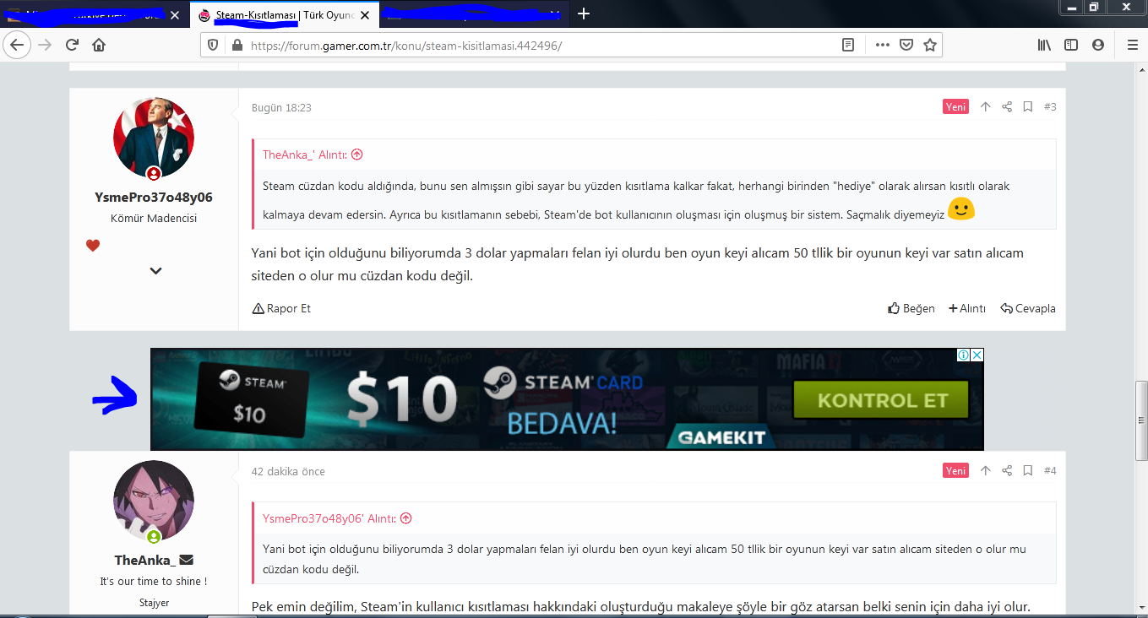
Task: Click up arrow on post #3
Action: click(985, 107)
